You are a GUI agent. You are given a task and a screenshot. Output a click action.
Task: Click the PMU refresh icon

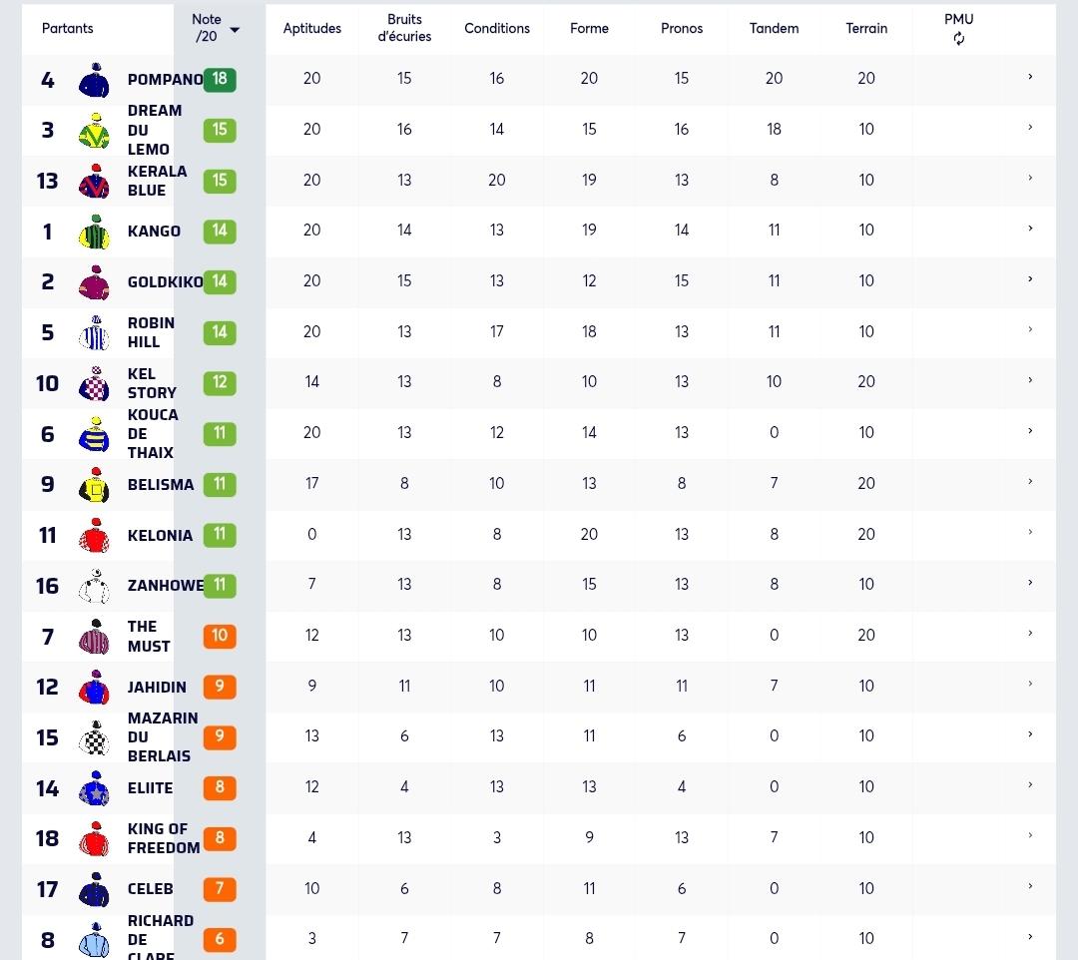(958, 39)
